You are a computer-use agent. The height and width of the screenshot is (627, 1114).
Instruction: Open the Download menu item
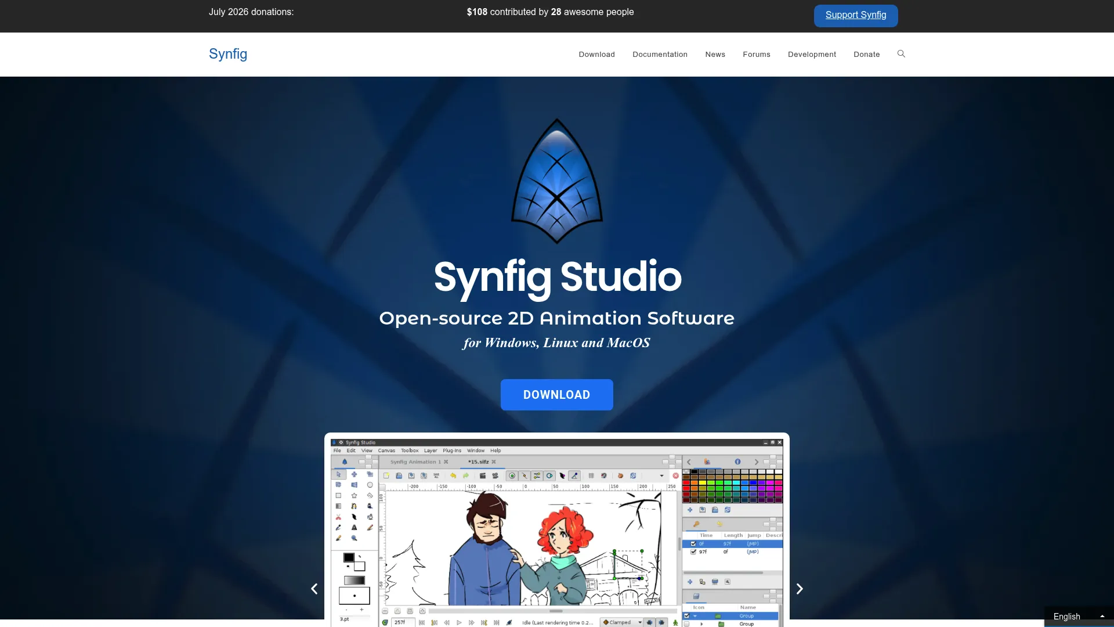596,54
